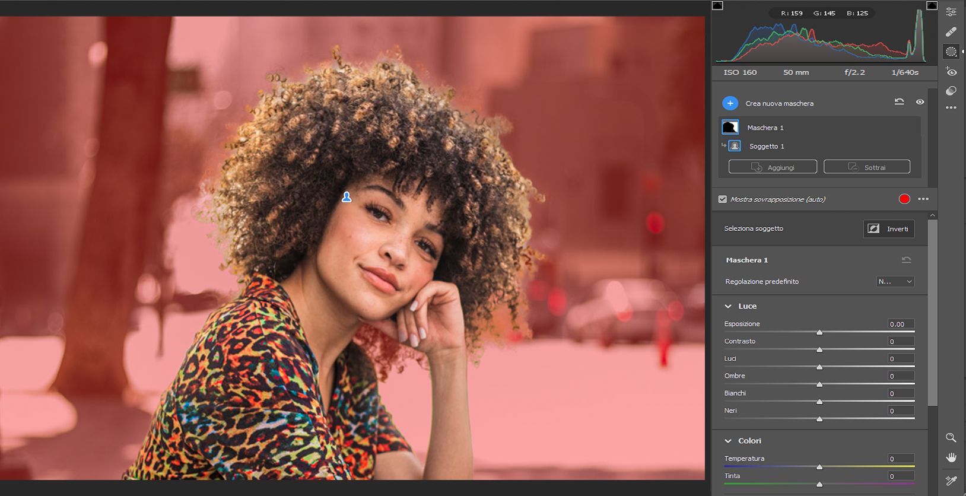Collapse the Luce section
966x496 pixels.
pyautogui.click(x=728, y=306)
